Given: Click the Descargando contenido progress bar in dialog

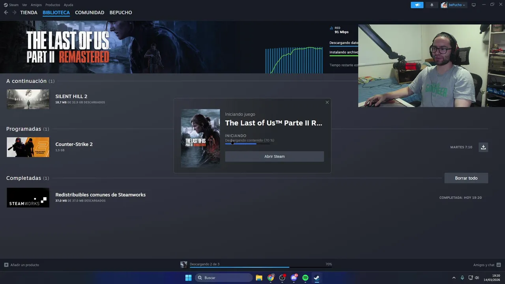Looking at the screenshot, I should (248, 144).
